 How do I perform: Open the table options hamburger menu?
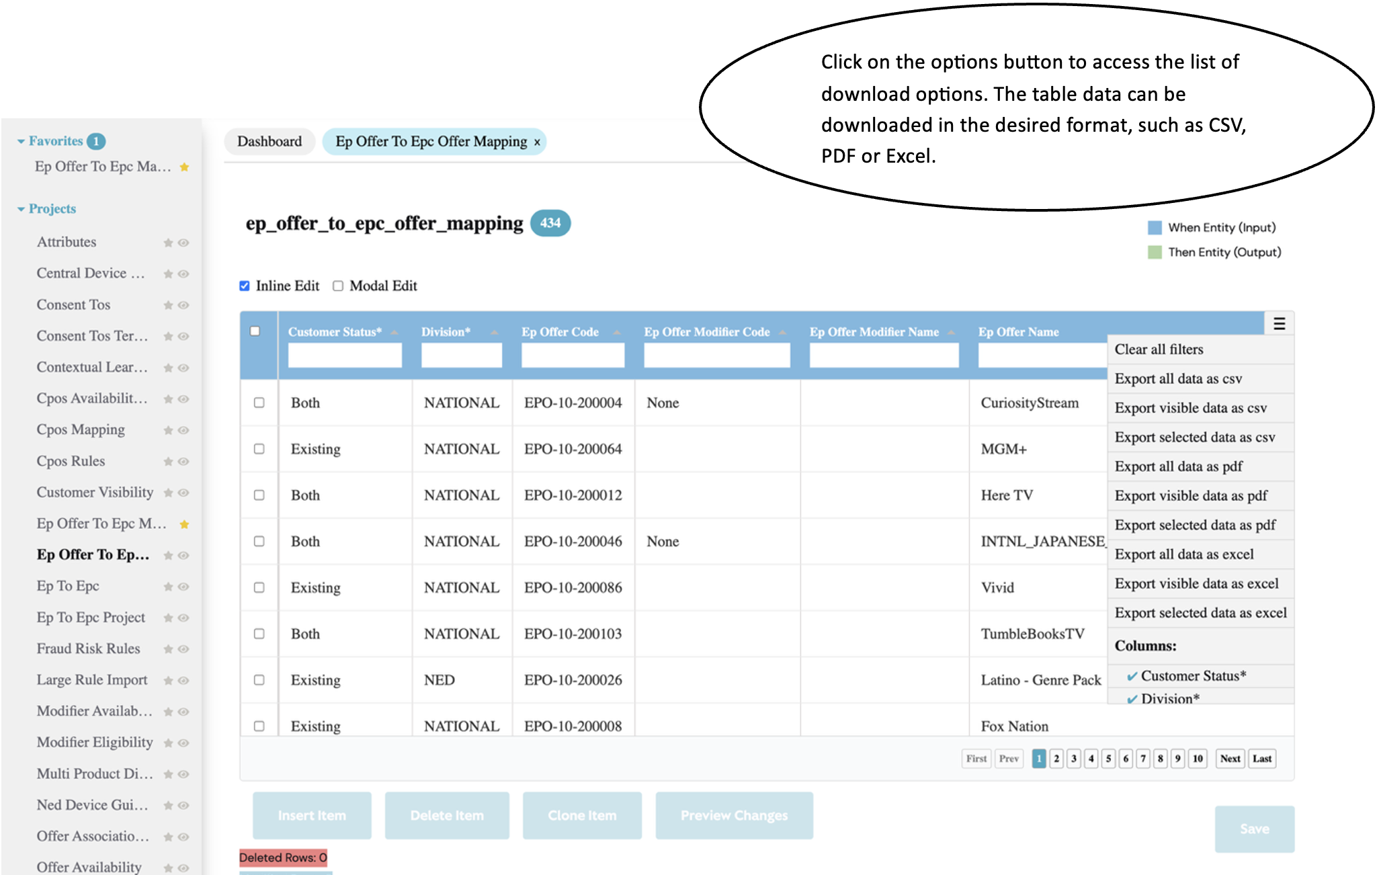pos(1279,324)
